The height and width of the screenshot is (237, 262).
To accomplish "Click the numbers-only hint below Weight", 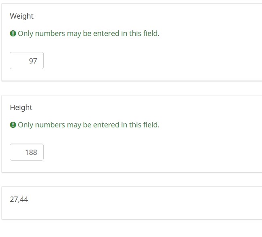I will click(88, 34).
